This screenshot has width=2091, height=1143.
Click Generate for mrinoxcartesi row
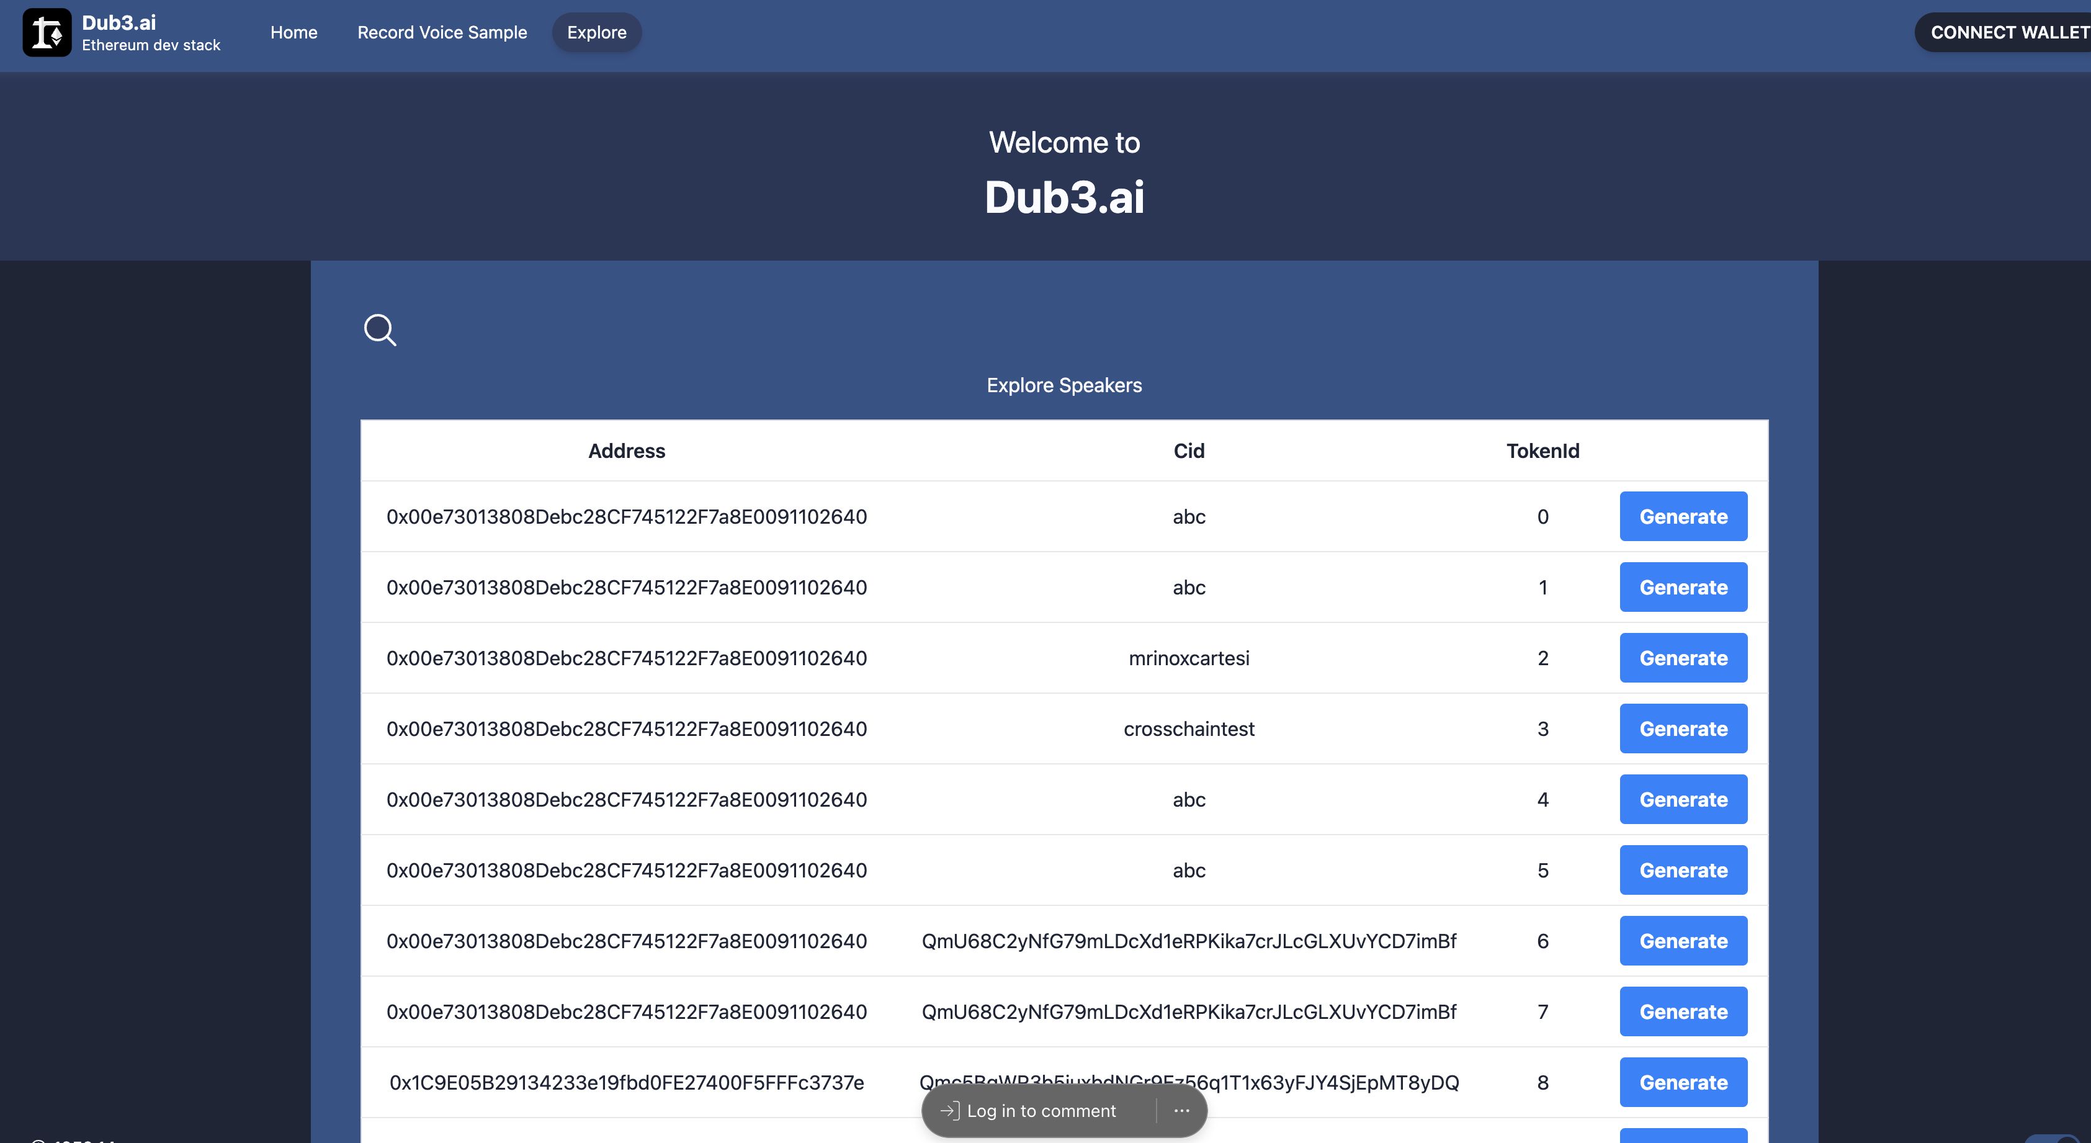coord(1683,658)
